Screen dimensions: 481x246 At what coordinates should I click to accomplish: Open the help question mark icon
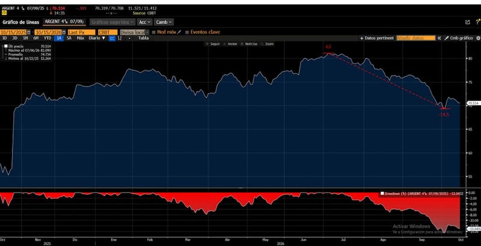tap(478, 22)
